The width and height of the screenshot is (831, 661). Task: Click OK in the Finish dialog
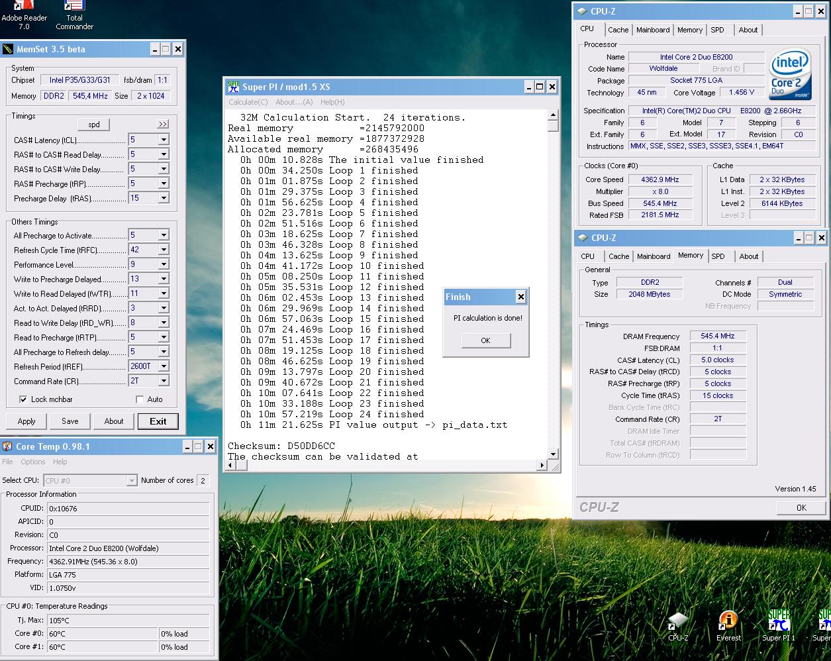click(x=486, y=340)
